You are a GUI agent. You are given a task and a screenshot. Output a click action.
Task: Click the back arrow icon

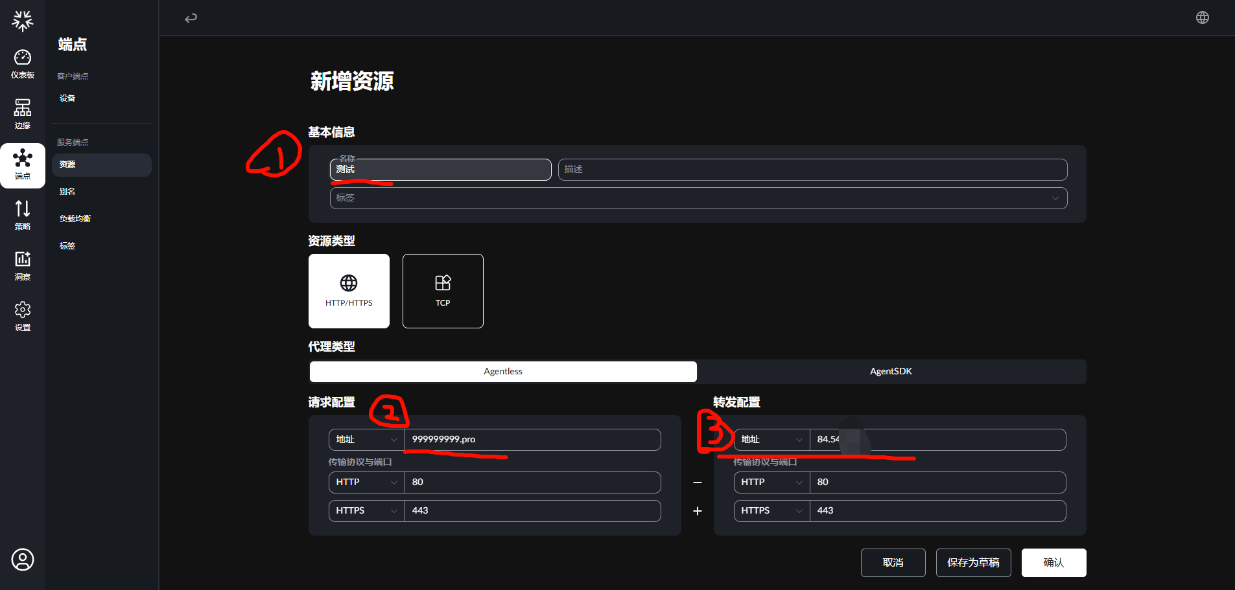click(x=191, y=18)
